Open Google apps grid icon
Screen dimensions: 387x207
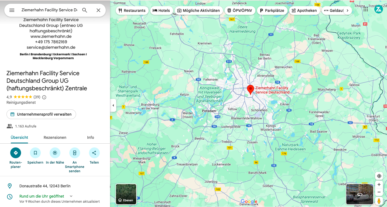coord(365,9)
